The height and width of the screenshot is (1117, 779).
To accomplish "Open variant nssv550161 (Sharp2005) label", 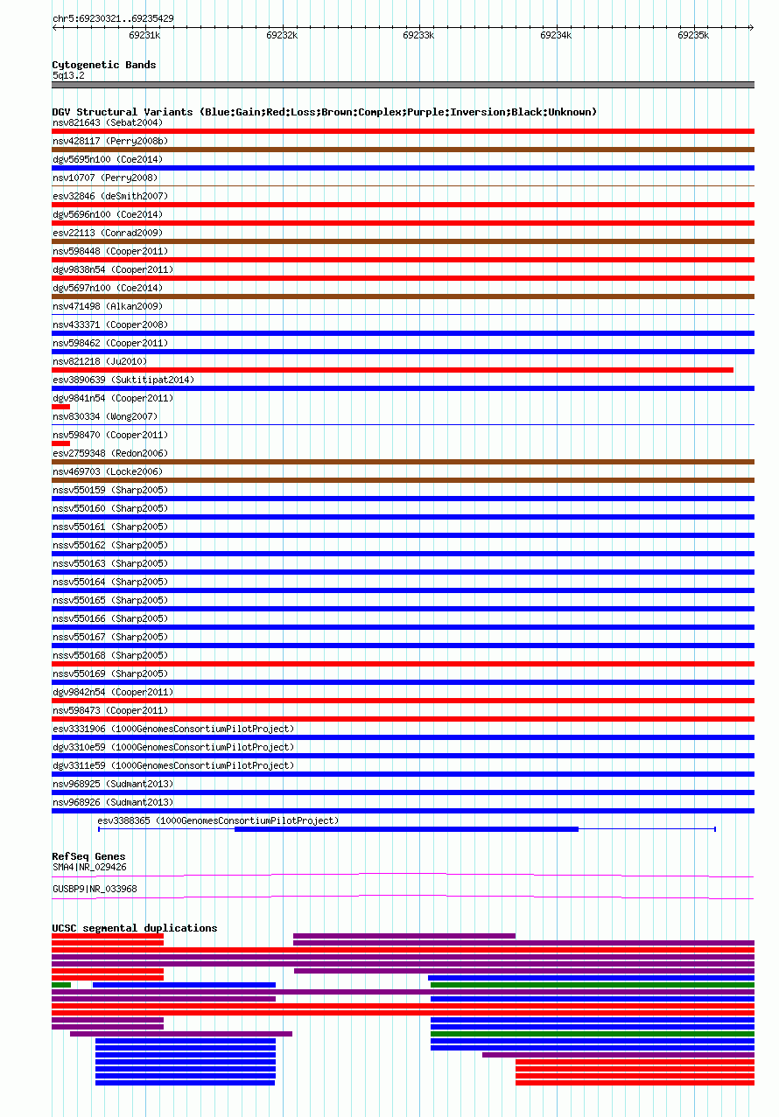I will tap(110, 527).
